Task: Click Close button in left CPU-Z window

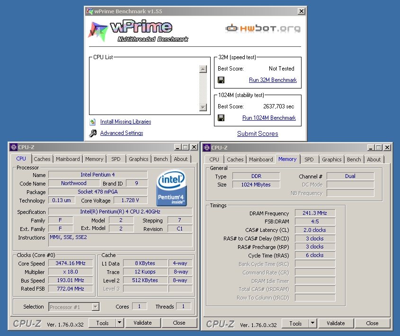Action: (179, 323)
